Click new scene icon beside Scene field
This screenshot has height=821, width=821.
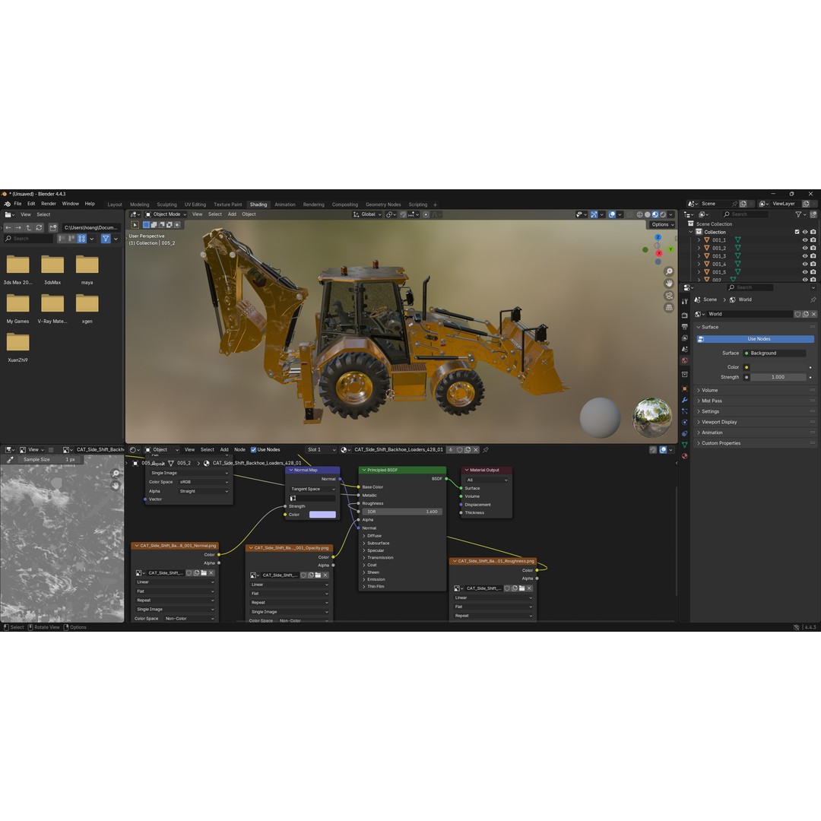[x=743, y=204]
